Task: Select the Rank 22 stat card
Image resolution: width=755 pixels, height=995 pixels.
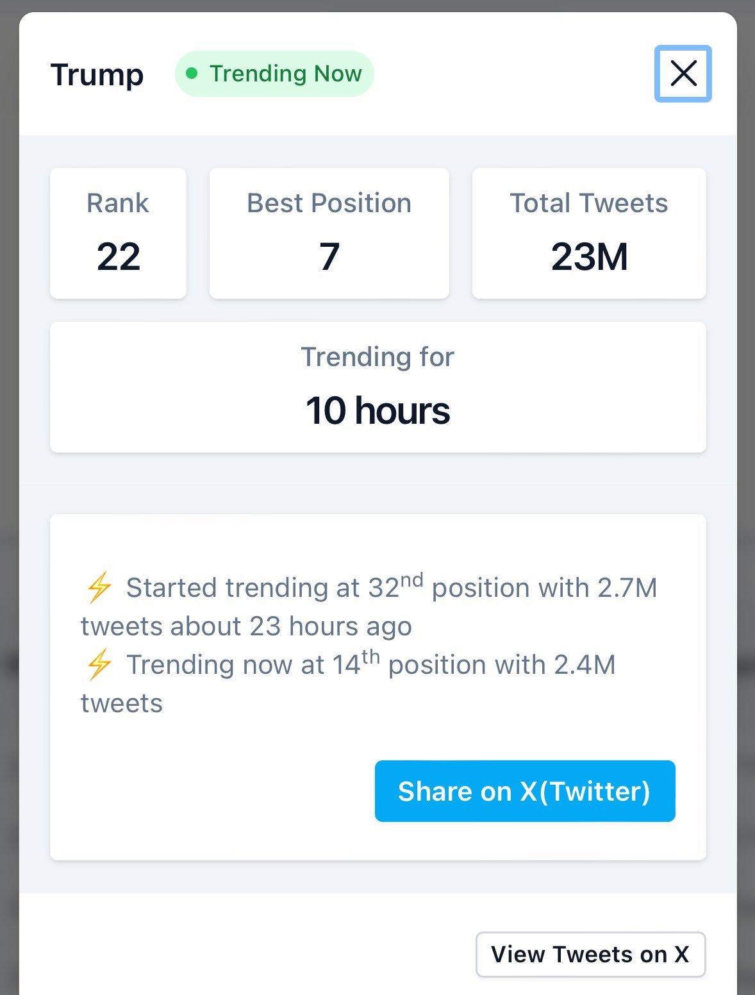Action: click(118, 233)
